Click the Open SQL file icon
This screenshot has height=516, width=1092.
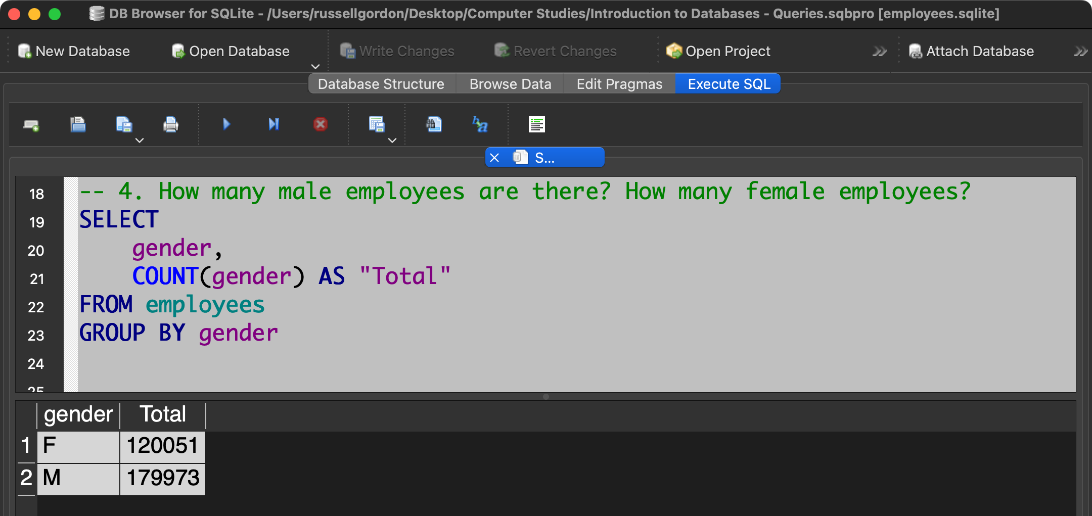77,125
